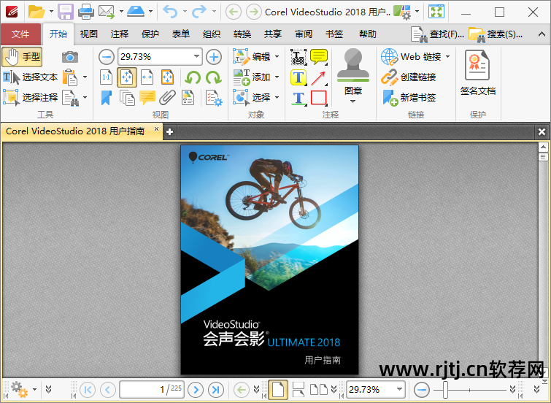
Task: Expand the Select (选择) object dropdown
Action: [277, 97]
